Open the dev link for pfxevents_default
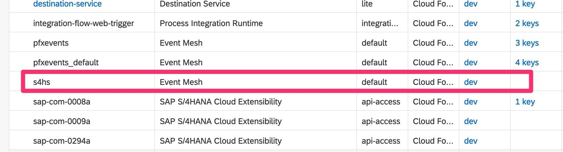 click(471, 63)
